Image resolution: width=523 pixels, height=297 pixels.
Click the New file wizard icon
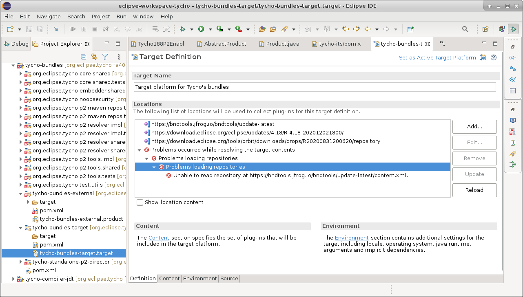[x=11, y=29]
